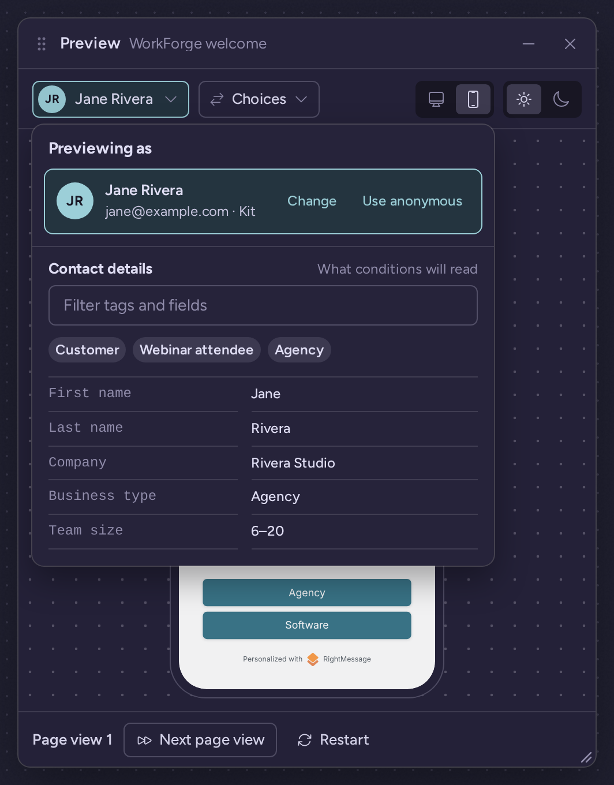The width and height of the screenshot is (614, 785).
Task: Click the Team size value 6–20
Action: [x=268, y=531]
